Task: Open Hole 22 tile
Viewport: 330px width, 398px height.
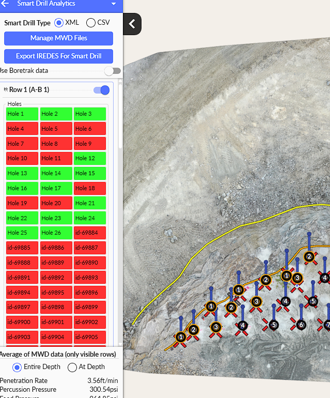Action: coord(22,218)
